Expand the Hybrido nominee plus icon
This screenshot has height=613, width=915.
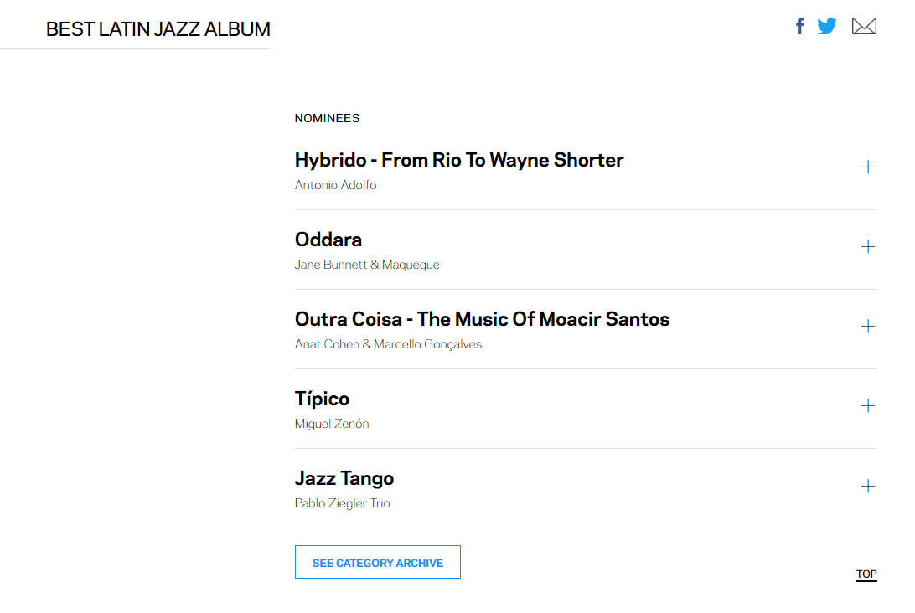click(x=868, y=167)
